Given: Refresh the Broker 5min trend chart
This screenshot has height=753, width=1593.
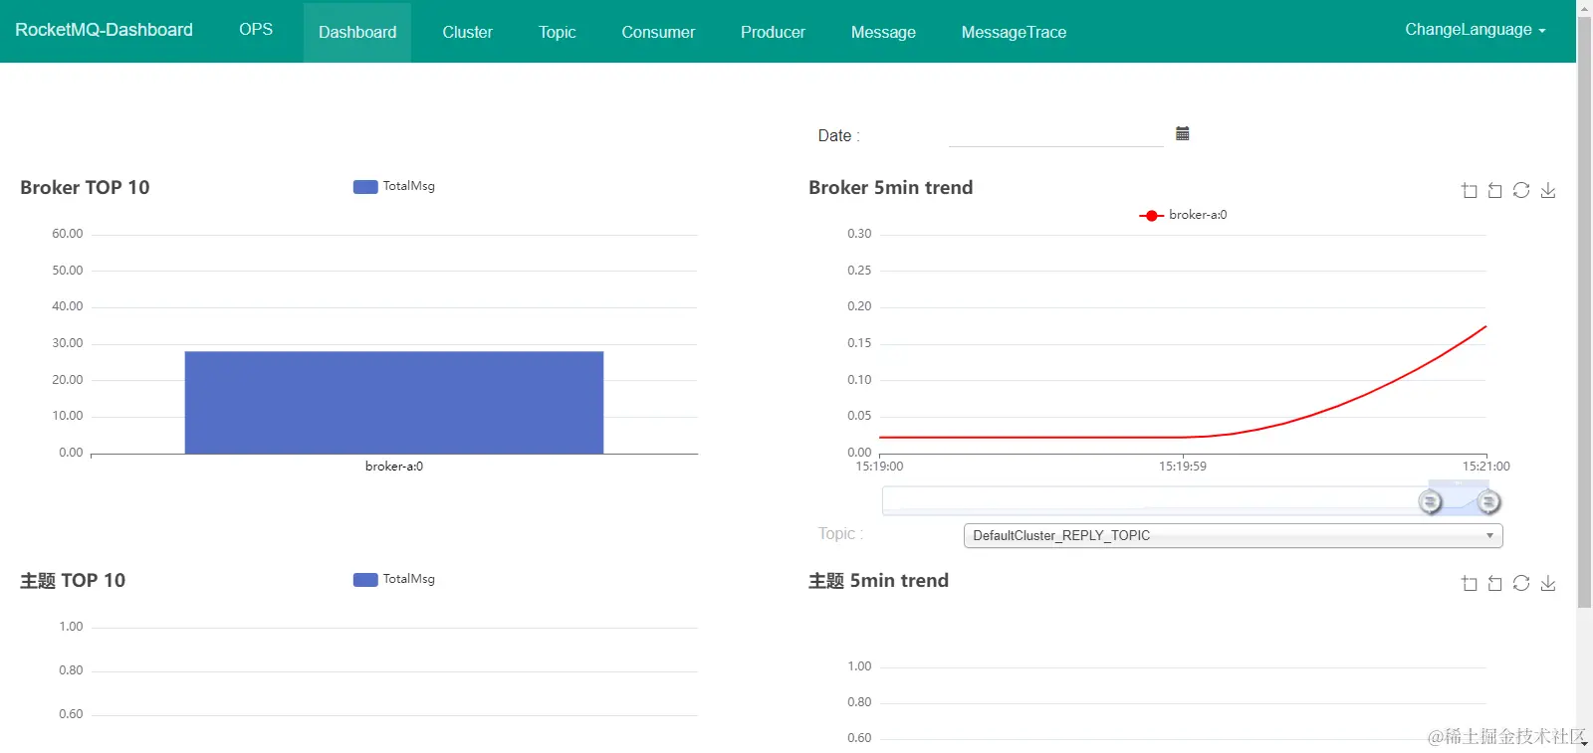Looking at the screenshot, I should click(1521, 190).
